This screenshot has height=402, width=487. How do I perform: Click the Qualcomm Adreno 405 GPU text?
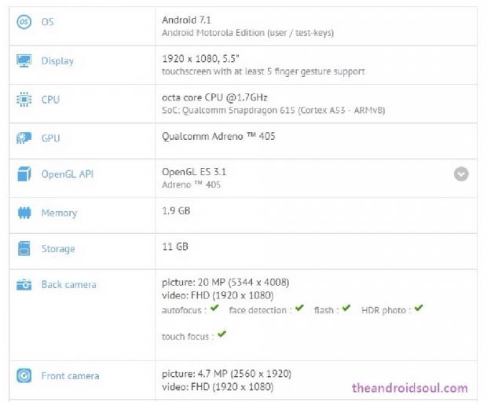click(218, 136)
